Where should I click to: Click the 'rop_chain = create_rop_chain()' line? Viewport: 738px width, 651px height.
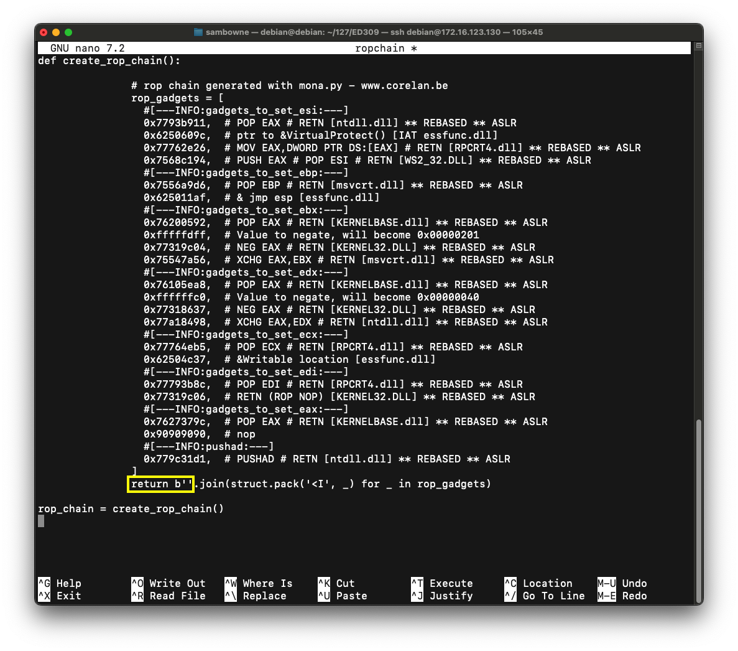131,508
